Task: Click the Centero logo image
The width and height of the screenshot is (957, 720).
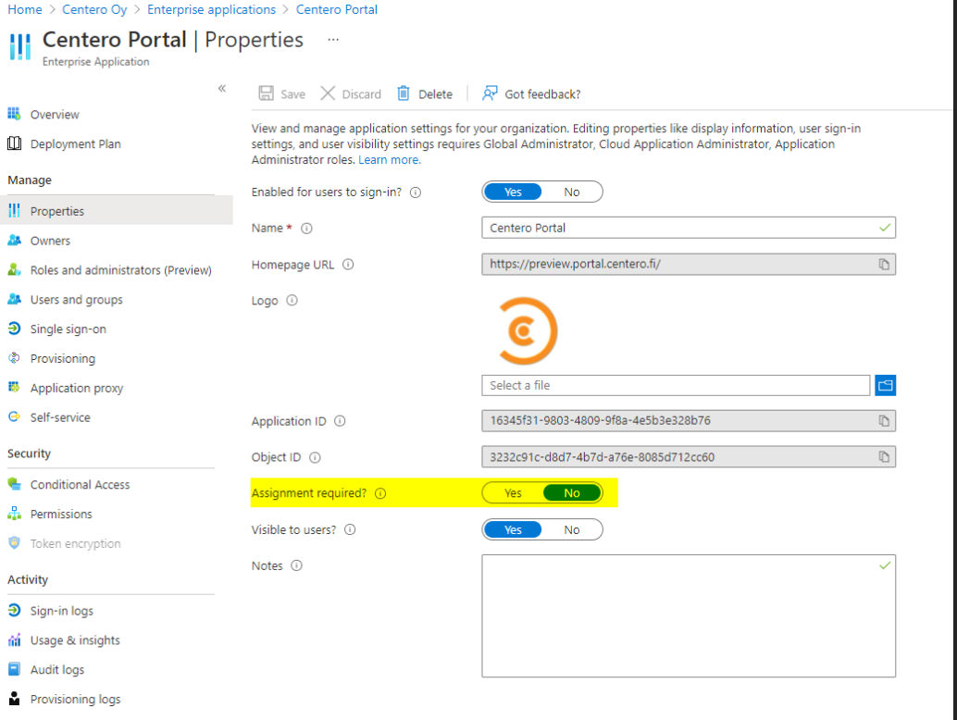Action: (528, 330)
